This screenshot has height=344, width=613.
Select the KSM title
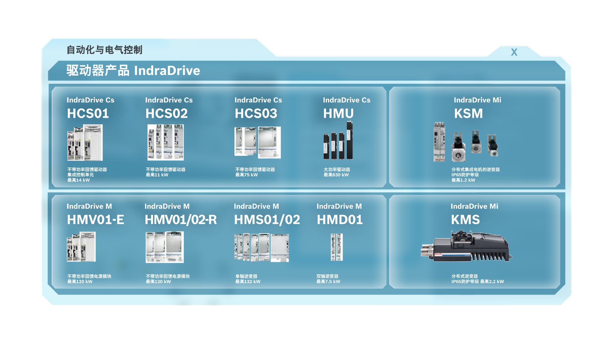pos(468,113)
